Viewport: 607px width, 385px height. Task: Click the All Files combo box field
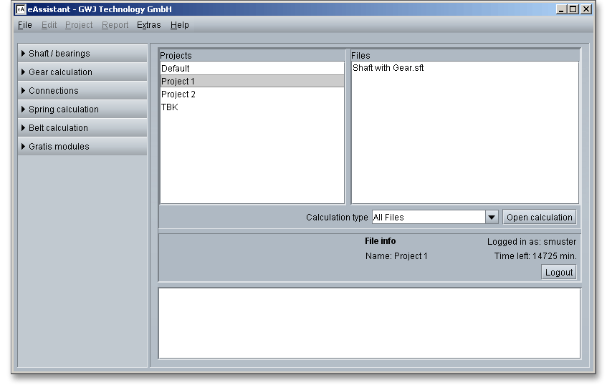(428, 218)
